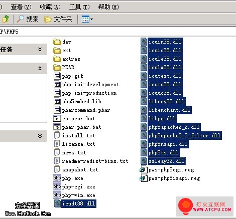
Task: Click the php5embed.lib file icon
Action: point(57,101)
